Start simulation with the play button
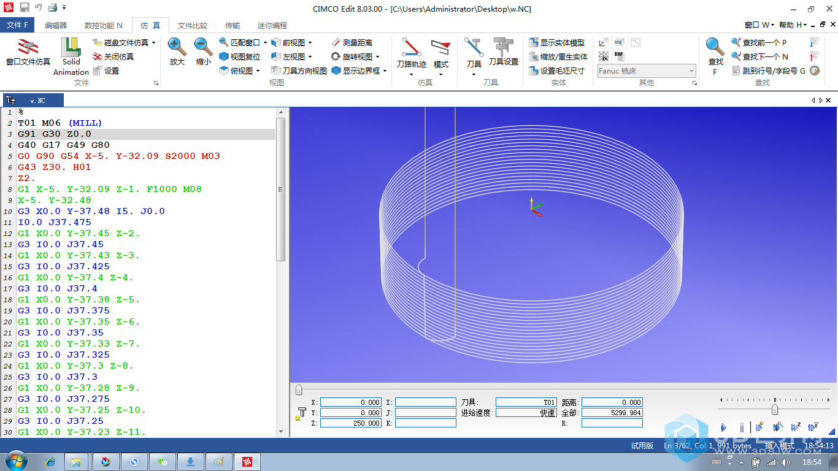 tap(723, 427)
